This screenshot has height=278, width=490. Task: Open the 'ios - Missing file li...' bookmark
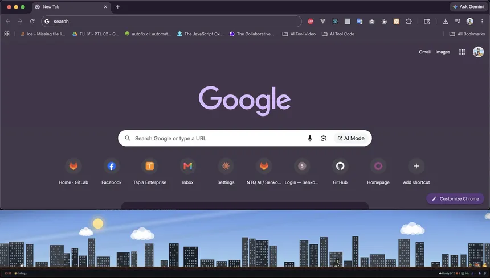(43, 34)
